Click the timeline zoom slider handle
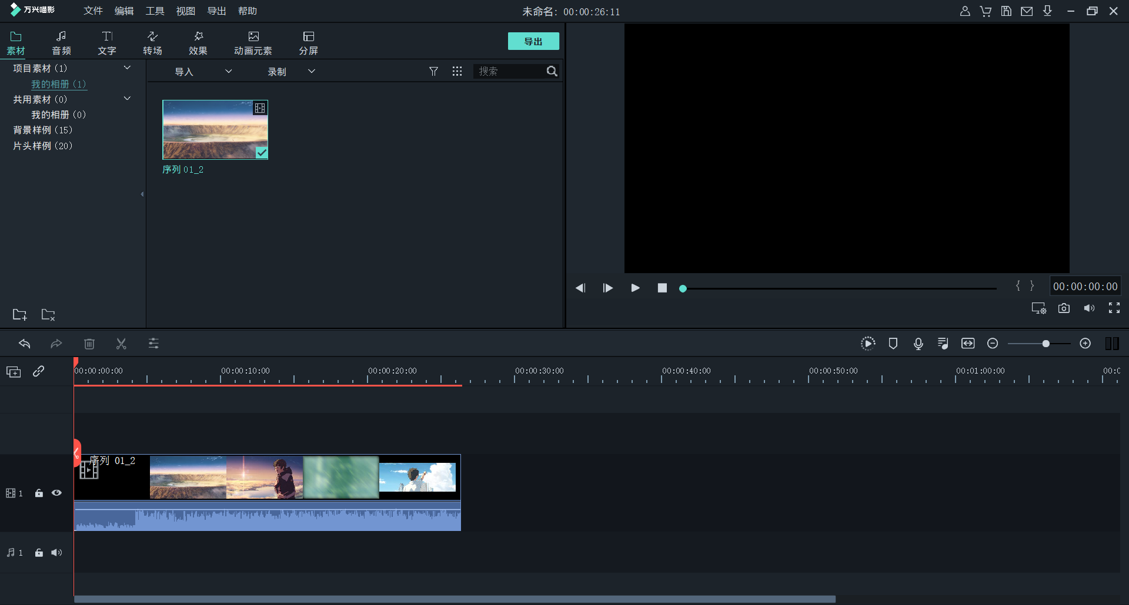1129x605 pixels. [1046, 344]
